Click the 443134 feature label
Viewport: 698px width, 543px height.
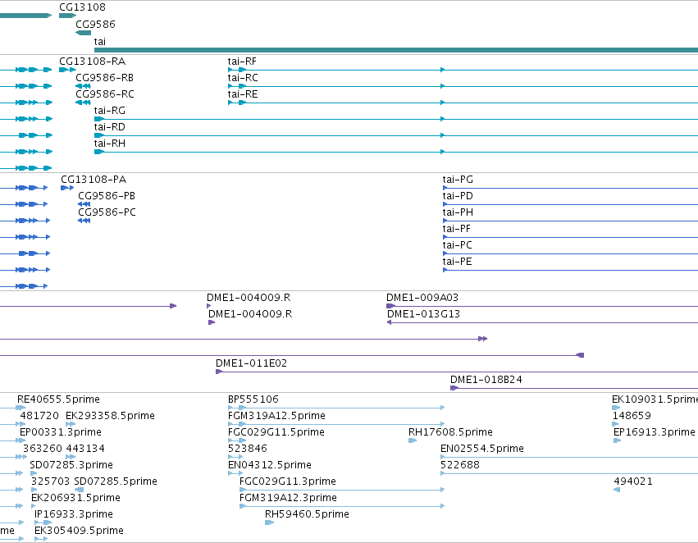point(85,449)
